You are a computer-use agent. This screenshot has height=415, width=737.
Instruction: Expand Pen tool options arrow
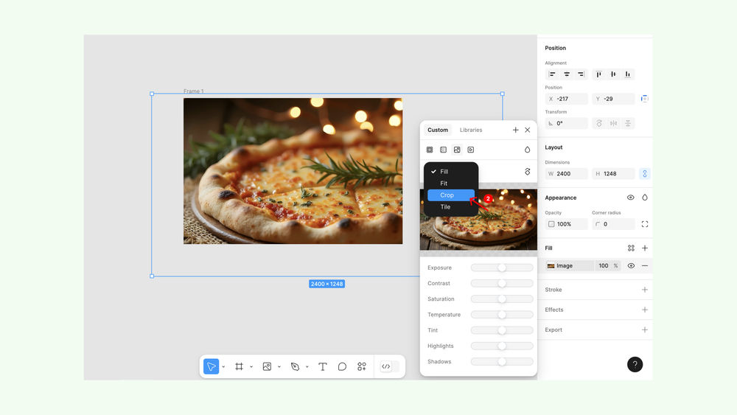click(x=307, y=366)
